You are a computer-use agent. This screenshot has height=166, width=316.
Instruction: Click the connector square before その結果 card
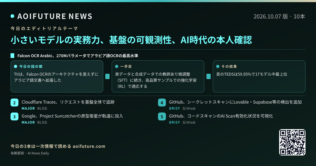209,76
